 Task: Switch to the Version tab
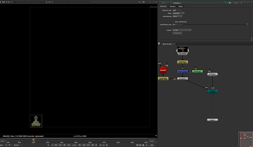pos(172,6)
